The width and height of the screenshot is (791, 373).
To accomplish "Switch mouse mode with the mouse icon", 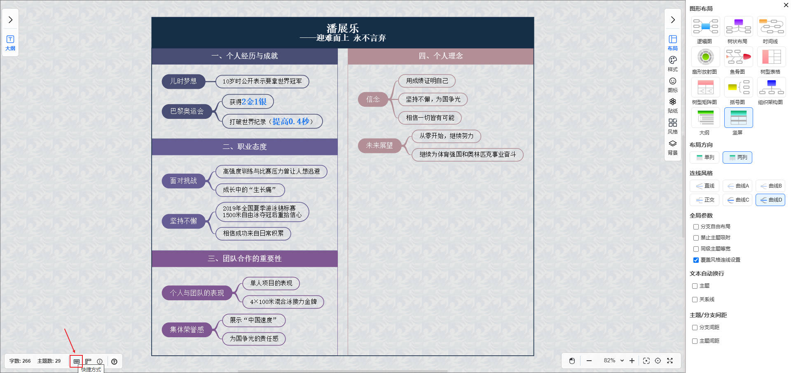I will [572, 361].
